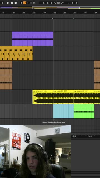100x178 pixels.
Task: Click bar 89 in the beat ruler
Action: 75,13
